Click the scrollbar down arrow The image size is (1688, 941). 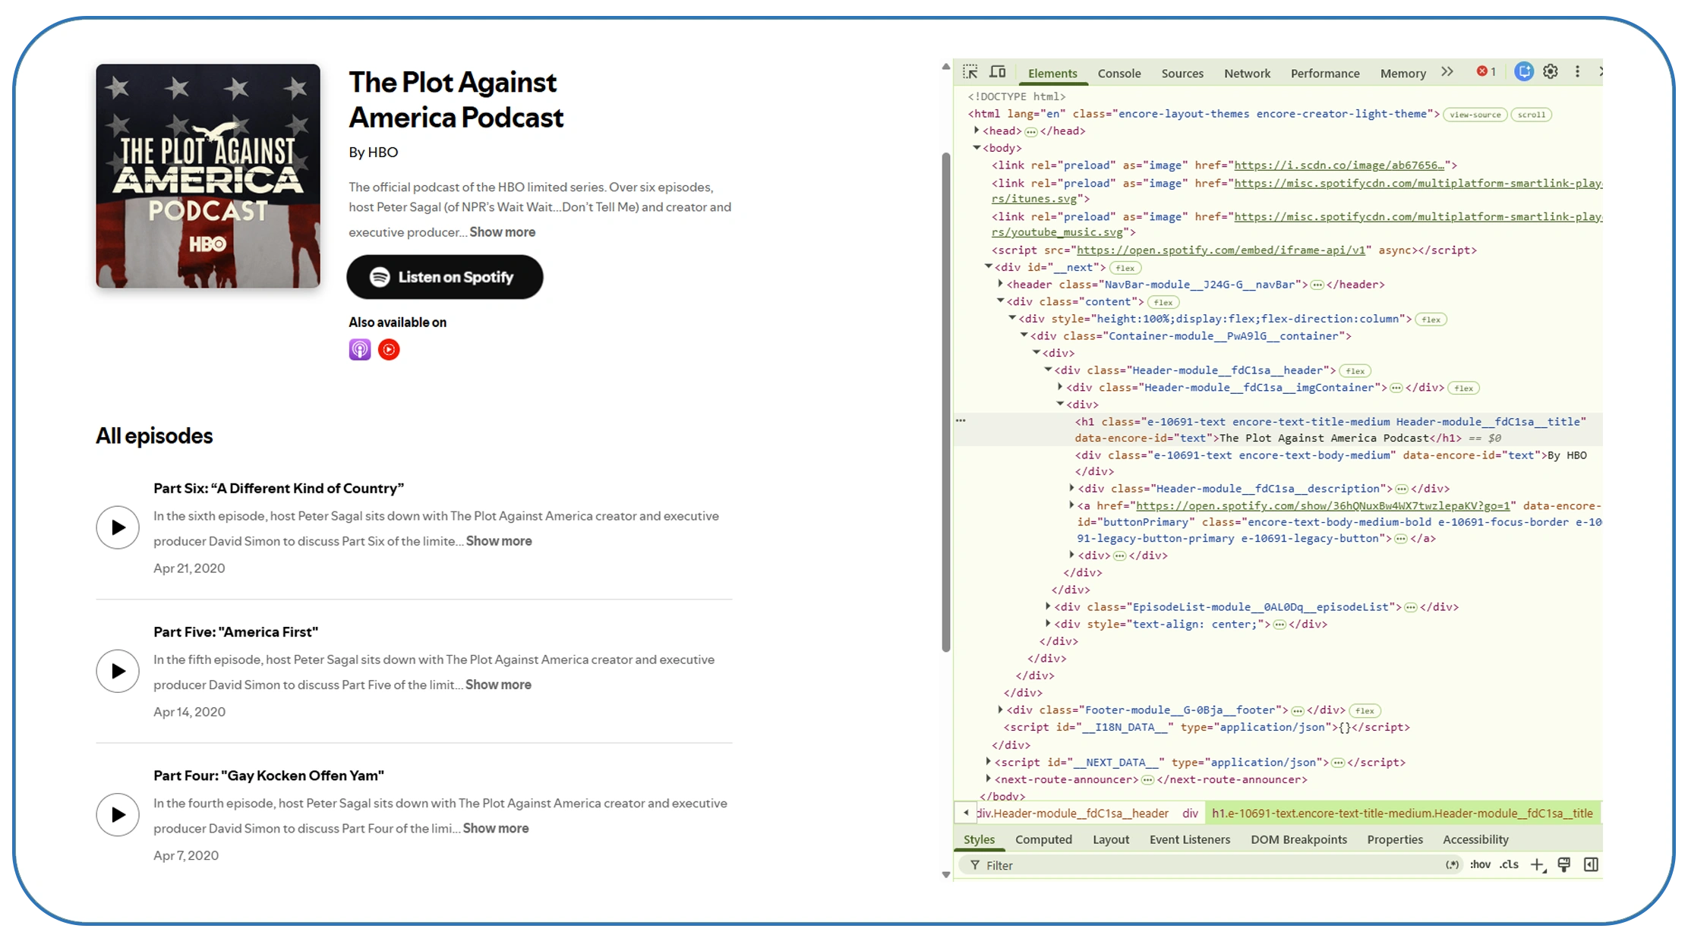click(946, 875)
